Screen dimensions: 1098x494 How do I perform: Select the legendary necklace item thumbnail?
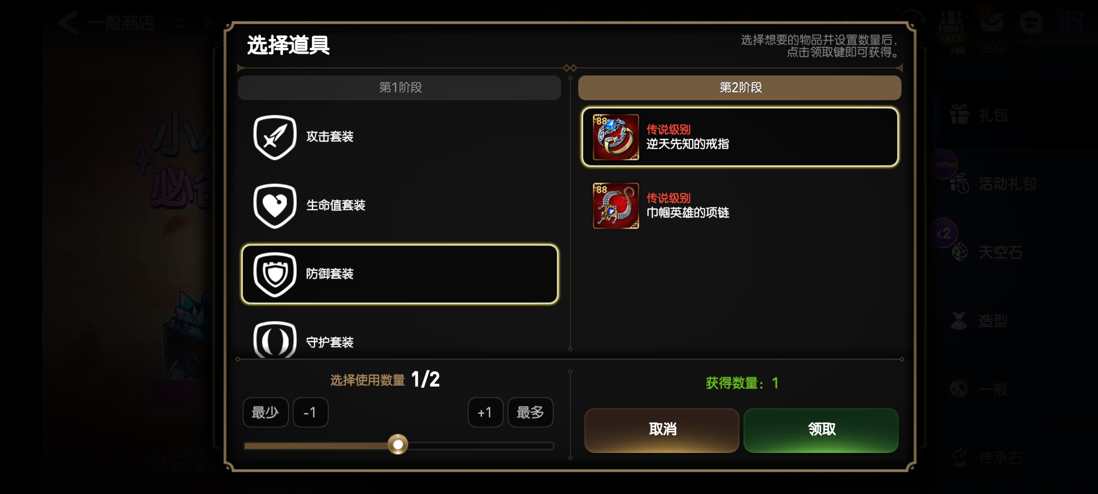[616, 205]
